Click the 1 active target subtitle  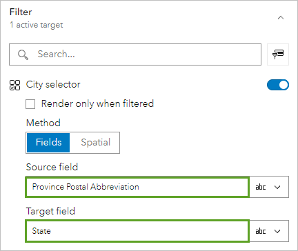coord(37,25)
